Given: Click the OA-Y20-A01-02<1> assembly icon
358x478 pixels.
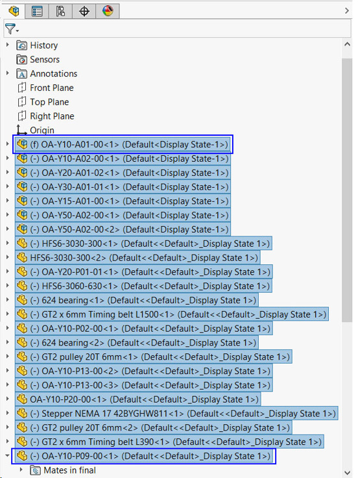Looking at the screenshot, I should tap(22, 172).
